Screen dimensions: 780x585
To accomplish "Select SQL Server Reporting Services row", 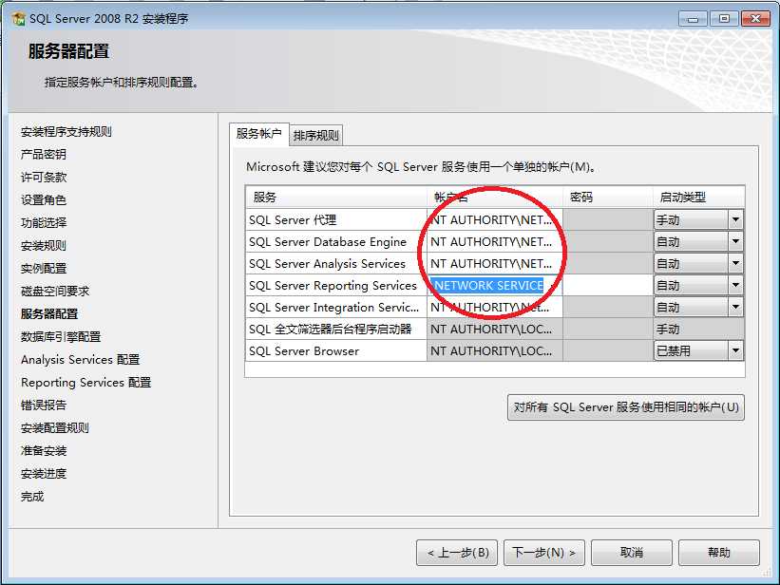I will (335, 285).
